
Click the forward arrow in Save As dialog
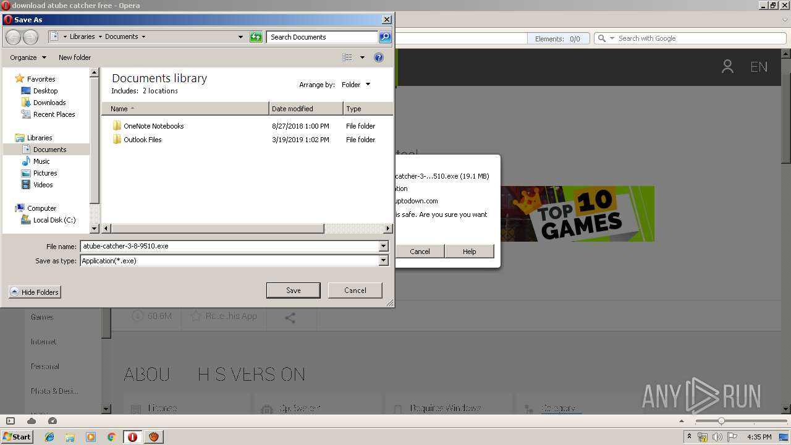[30, 37]
